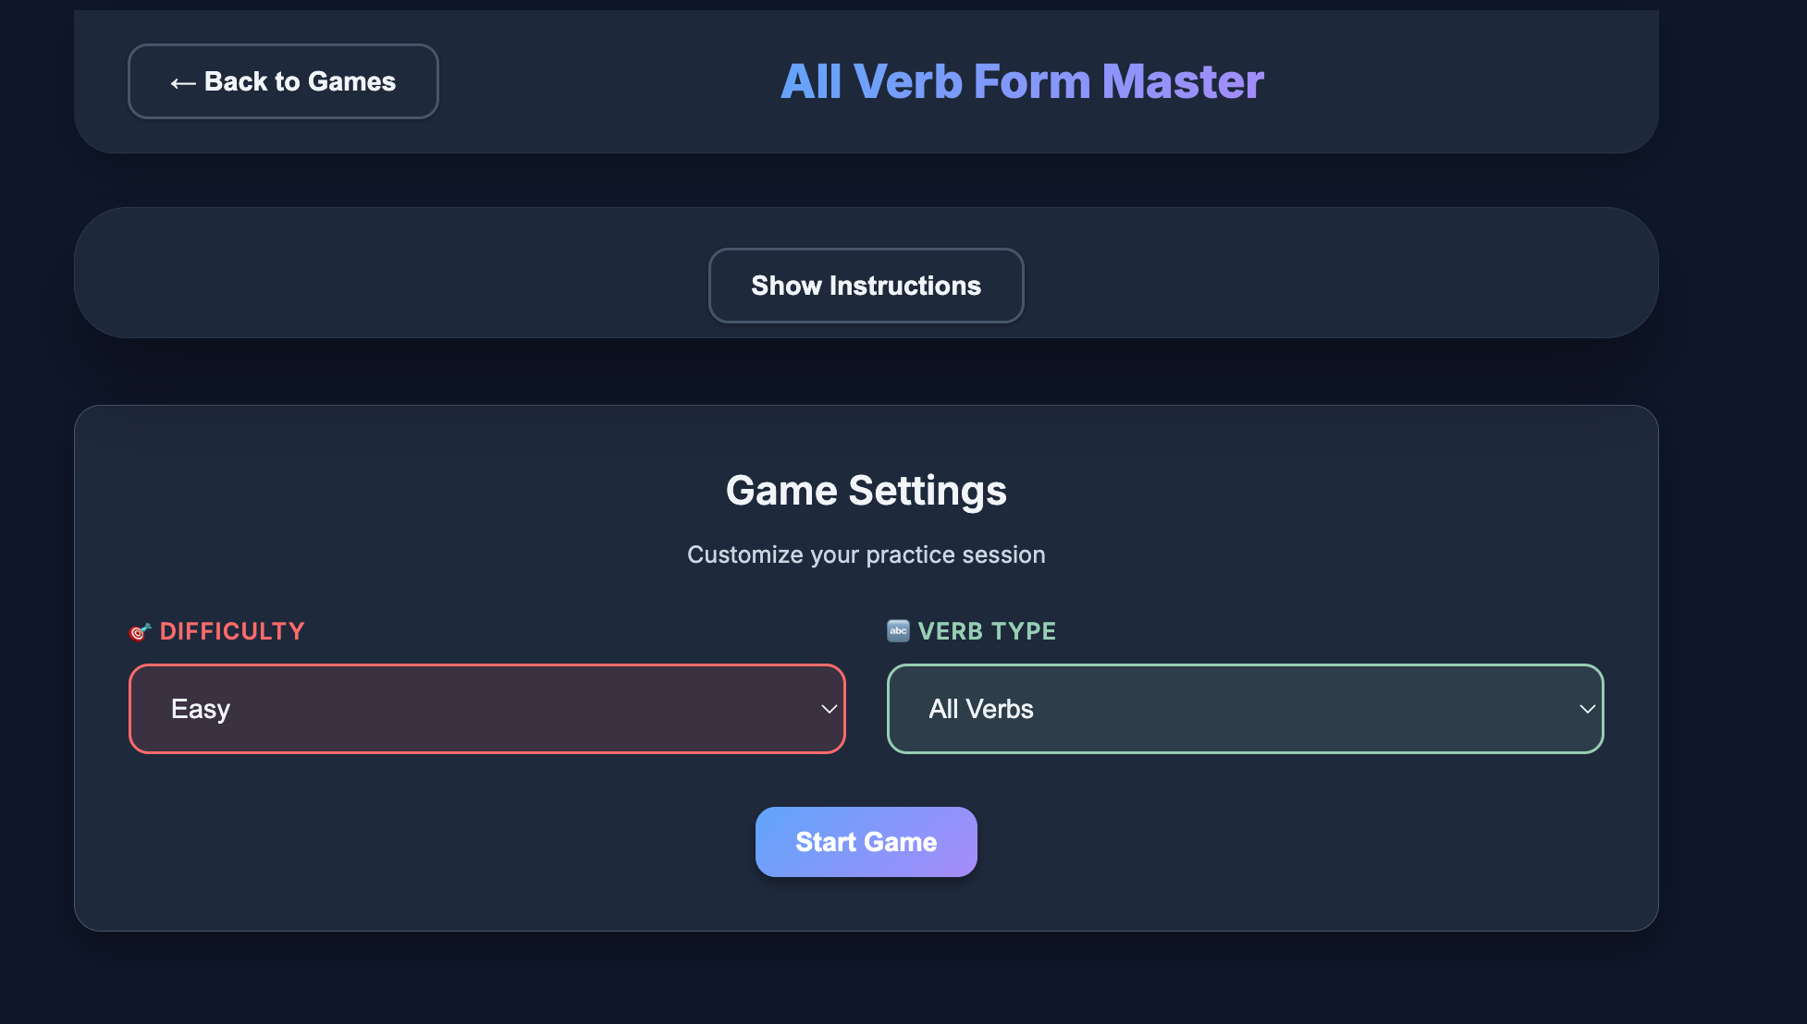Click the DIFFICULTY label text

231,631
